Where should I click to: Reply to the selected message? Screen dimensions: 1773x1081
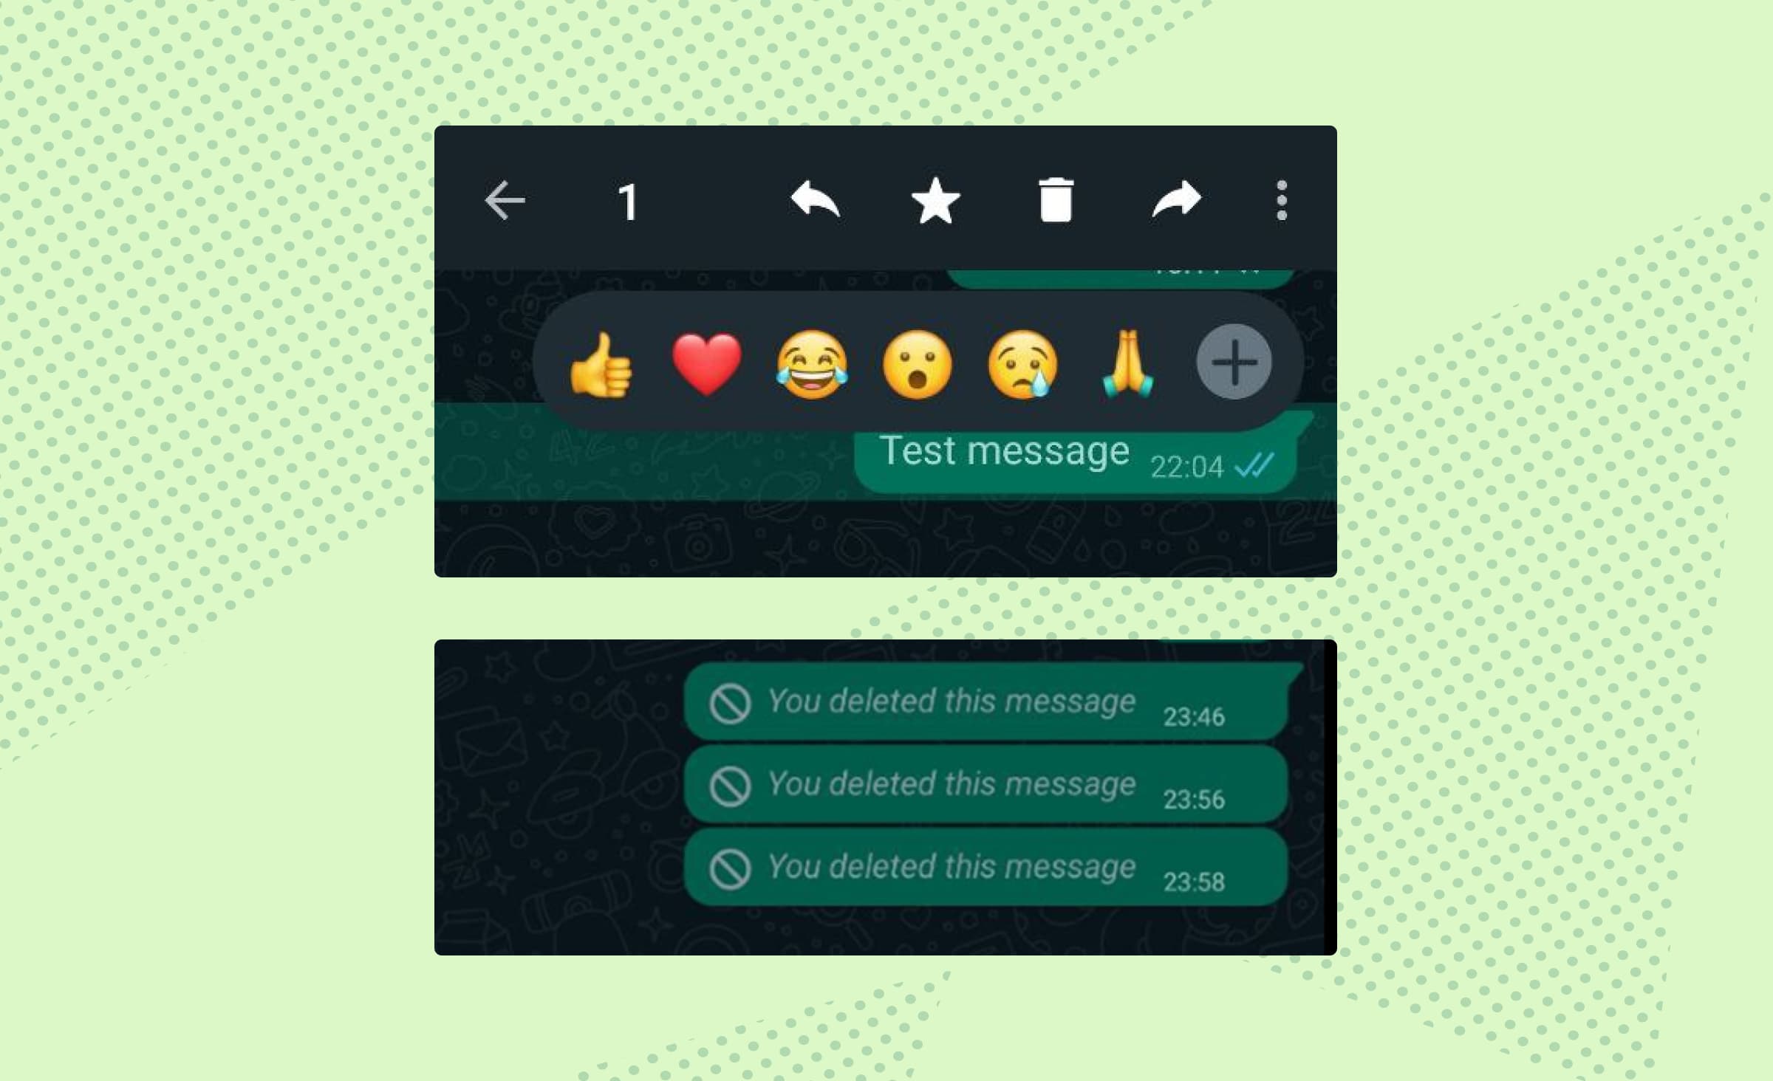pos(810,199)
